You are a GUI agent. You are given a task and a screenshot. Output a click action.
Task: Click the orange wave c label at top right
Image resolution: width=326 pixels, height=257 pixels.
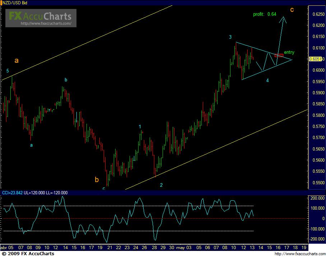(x=292, y=10)
